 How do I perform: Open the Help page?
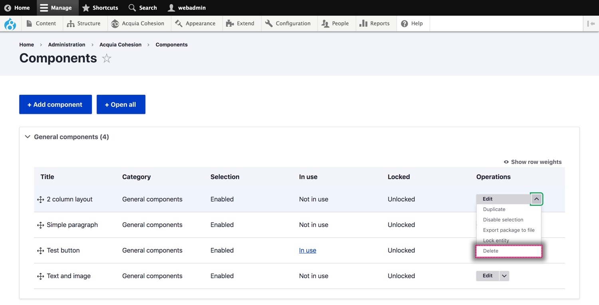pos(412,24)
